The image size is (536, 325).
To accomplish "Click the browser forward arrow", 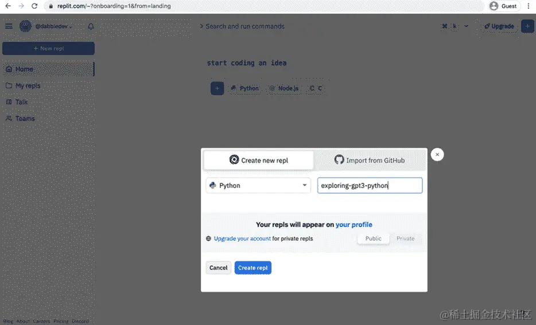I will (x=21, y=6).
